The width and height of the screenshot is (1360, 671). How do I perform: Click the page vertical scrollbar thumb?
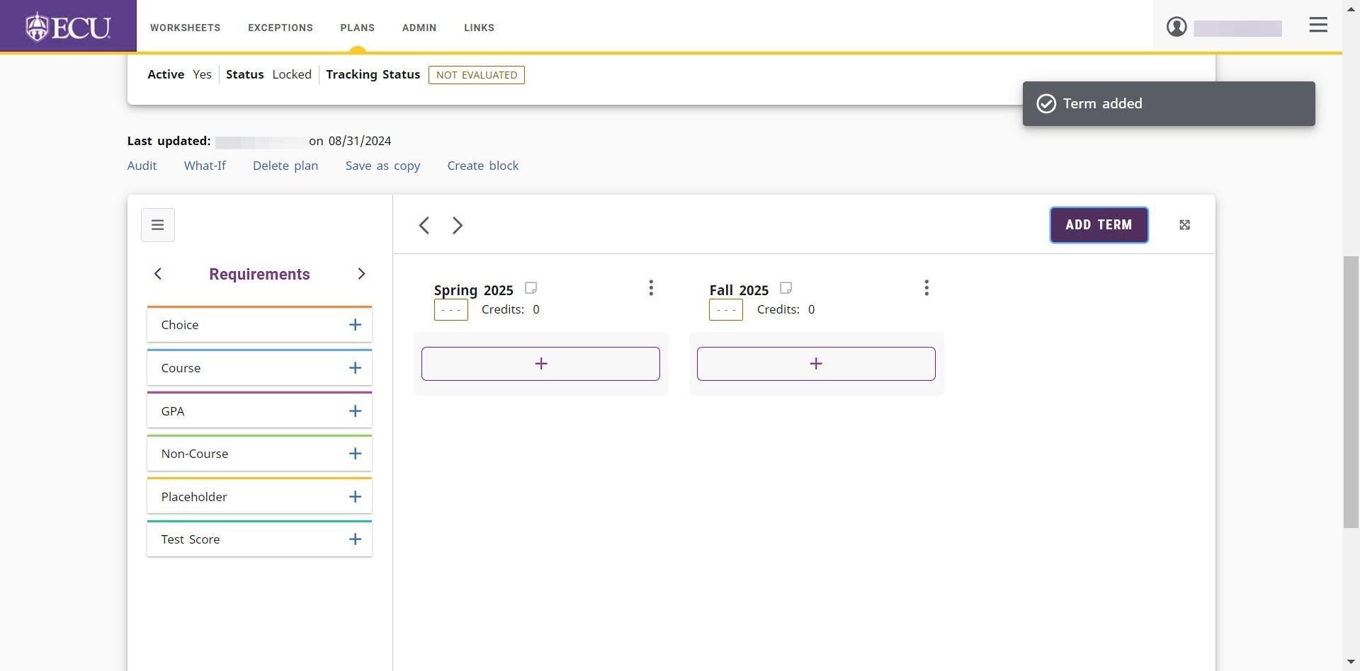pos(1351,391)
